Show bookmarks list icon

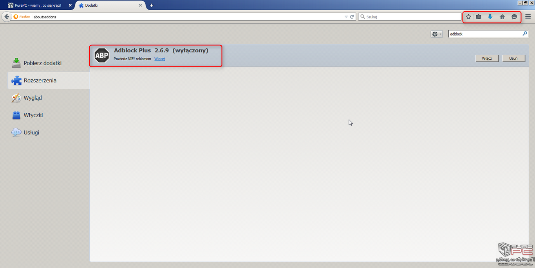pos(479,17)
